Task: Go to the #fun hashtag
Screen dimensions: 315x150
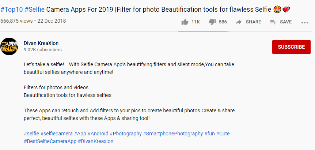Action: (210, 134)
